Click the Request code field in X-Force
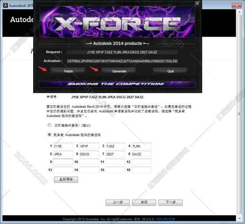245x224 pixels. click(122, 52)
